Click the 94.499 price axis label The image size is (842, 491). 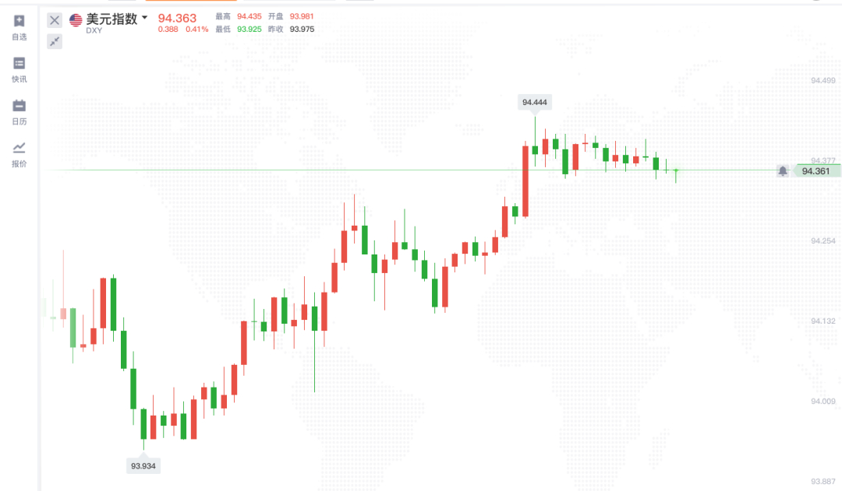point(823,81)
